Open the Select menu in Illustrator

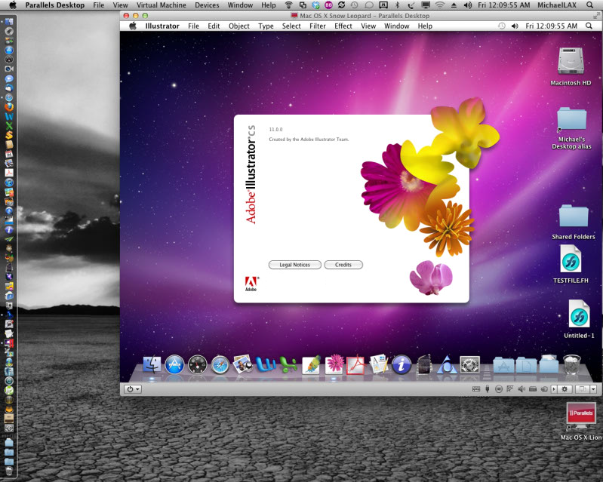tap(291, 26)
